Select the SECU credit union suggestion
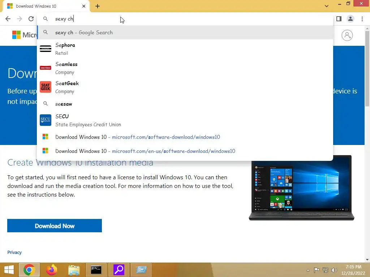The width and height of the screenshot is (370, 277). pyautogui.click(x=185, y=120)
